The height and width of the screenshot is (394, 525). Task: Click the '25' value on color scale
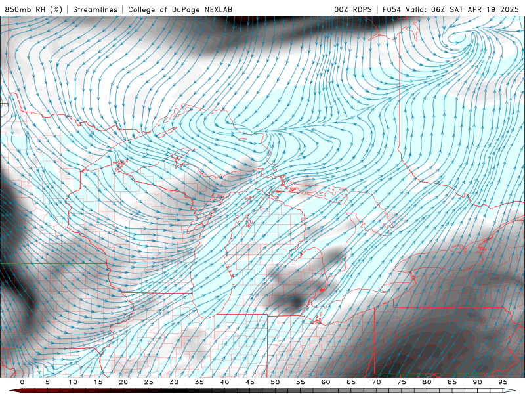coord(149,382)
